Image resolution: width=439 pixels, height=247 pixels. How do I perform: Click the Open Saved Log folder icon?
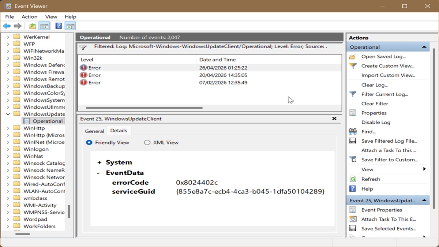(x=353, y=57)
